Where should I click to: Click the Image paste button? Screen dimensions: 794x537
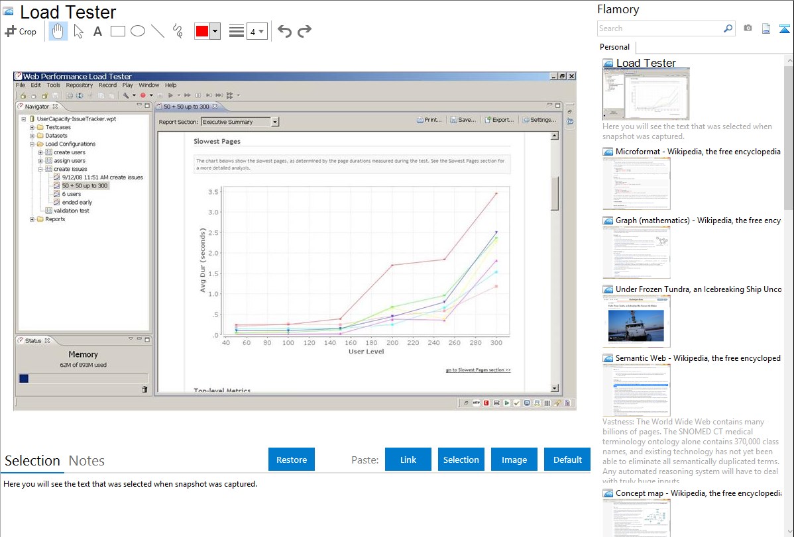514,460
